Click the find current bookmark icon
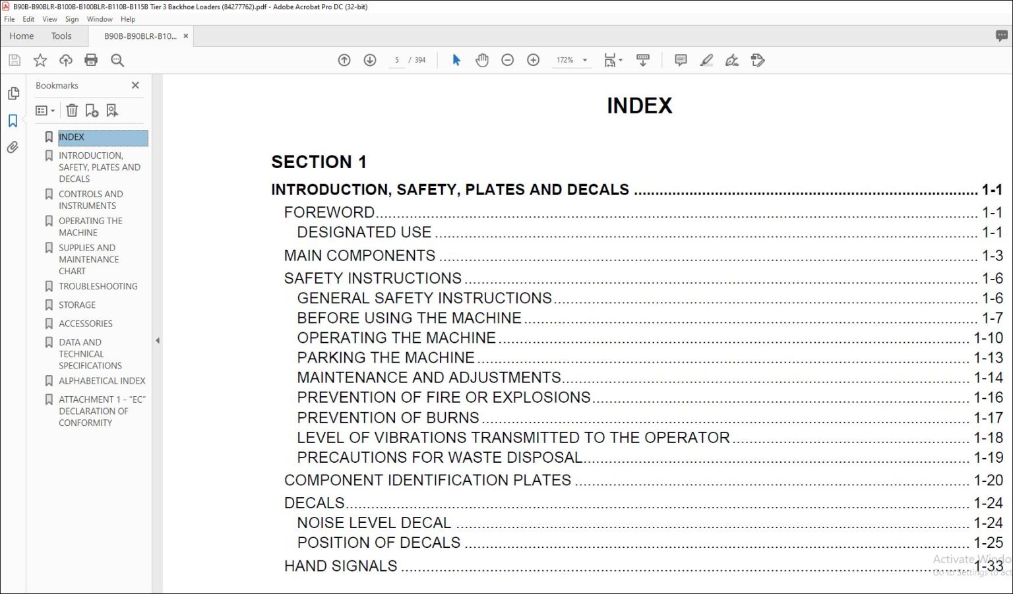Viewport: 1013px width, 594px height. click(112, 110)
